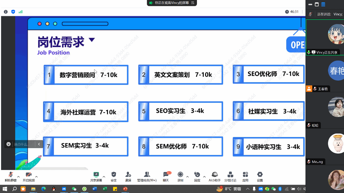Open meeting 设置 settings
344x193 pixels.
pos(260,176)
